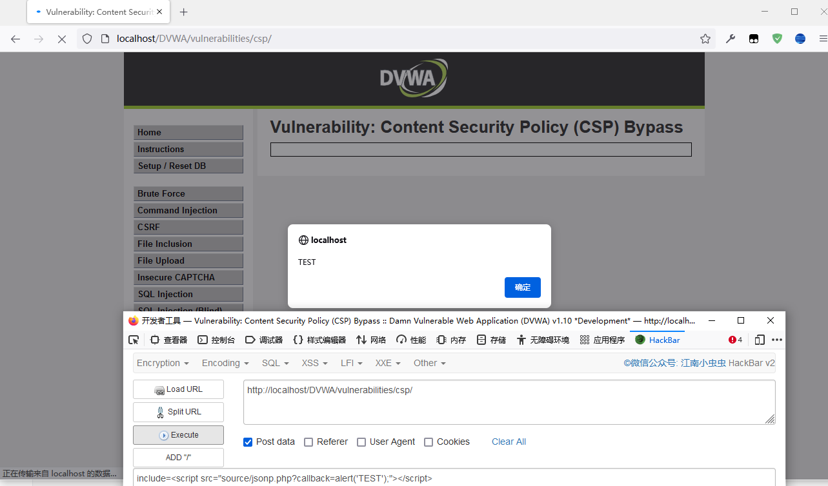Open the Firefox hamburger menu
The width and height of the screenshot is (828, 486).
[823, 39]
